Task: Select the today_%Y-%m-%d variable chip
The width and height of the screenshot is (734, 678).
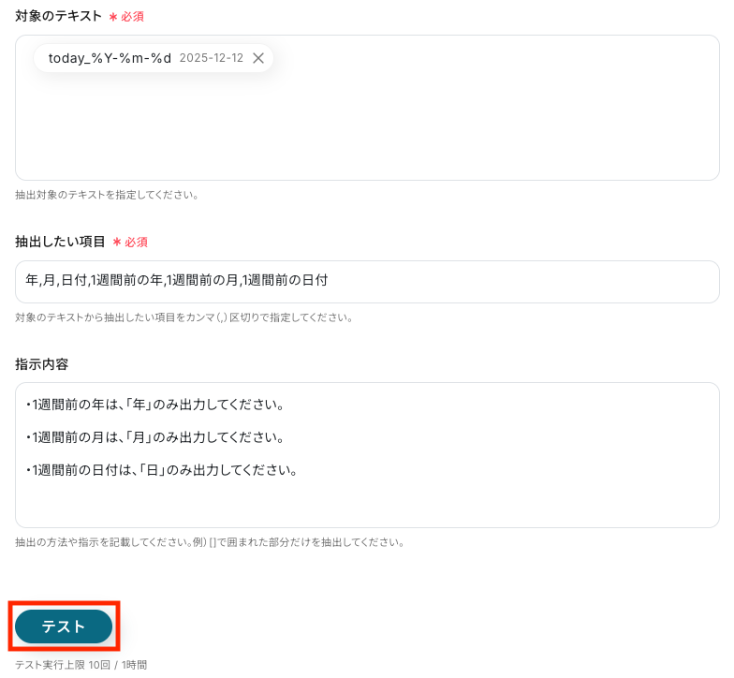Action: click(154, 58)
